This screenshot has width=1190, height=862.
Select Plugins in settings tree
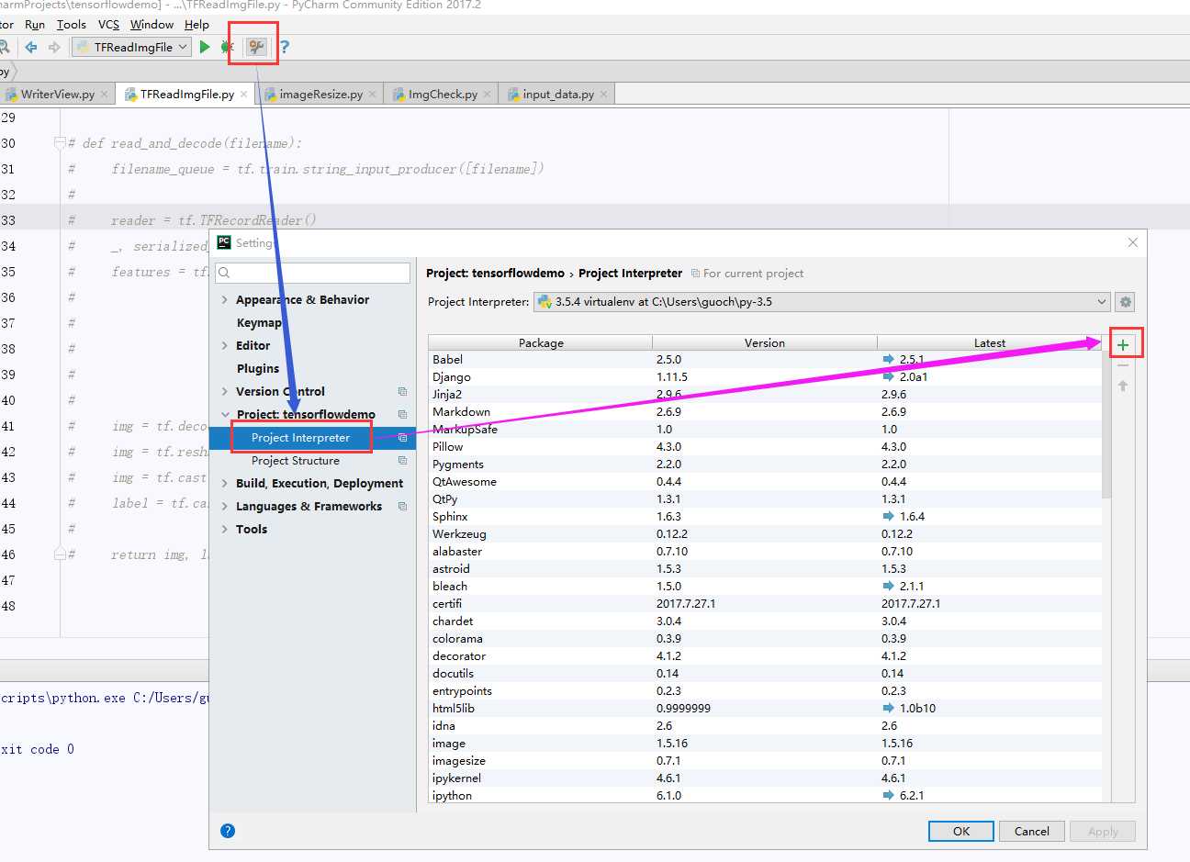coord(258,369)
